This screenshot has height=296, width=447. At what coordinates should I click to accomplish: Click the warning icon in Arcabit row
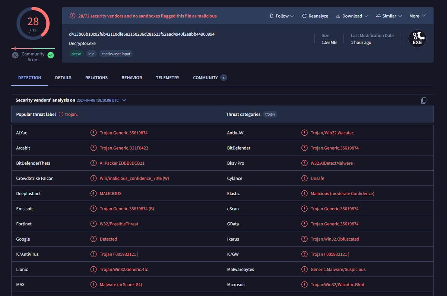[x=93, y=148]
